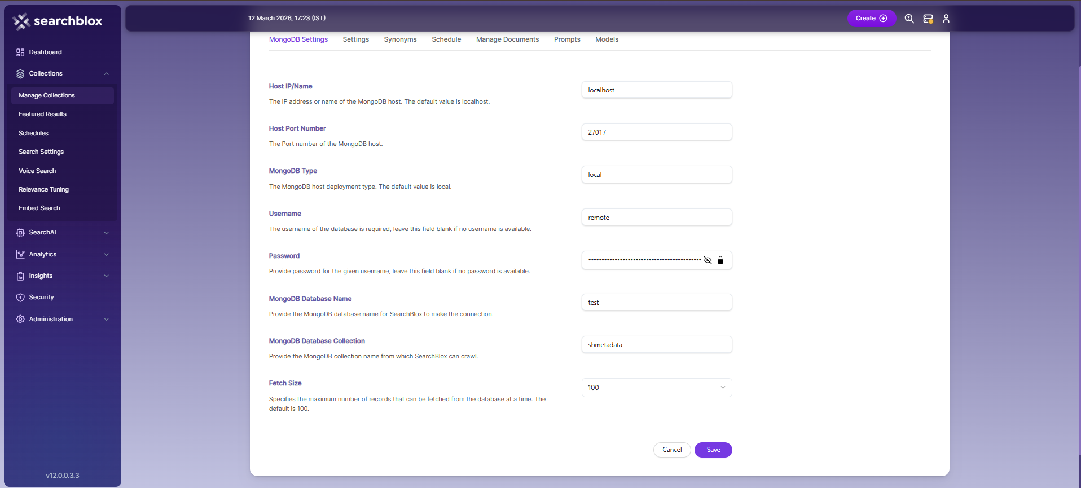This screenshot has height=488, width=1081.
Task: Click the Analytics chart icon
Action: tap(20, 255)
